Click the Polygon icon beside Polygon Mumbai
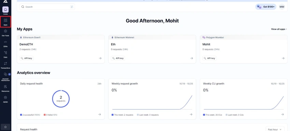This screenshot has width=290, height=131. 204,38
